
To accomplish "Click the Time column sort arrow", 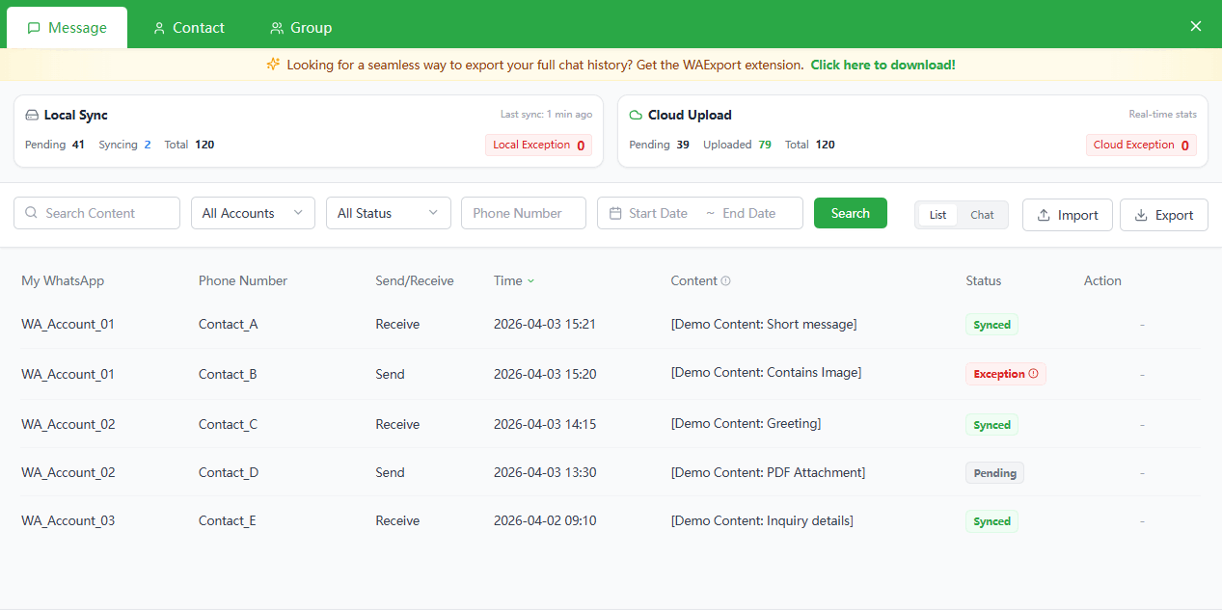I will [x=530, y=281].
